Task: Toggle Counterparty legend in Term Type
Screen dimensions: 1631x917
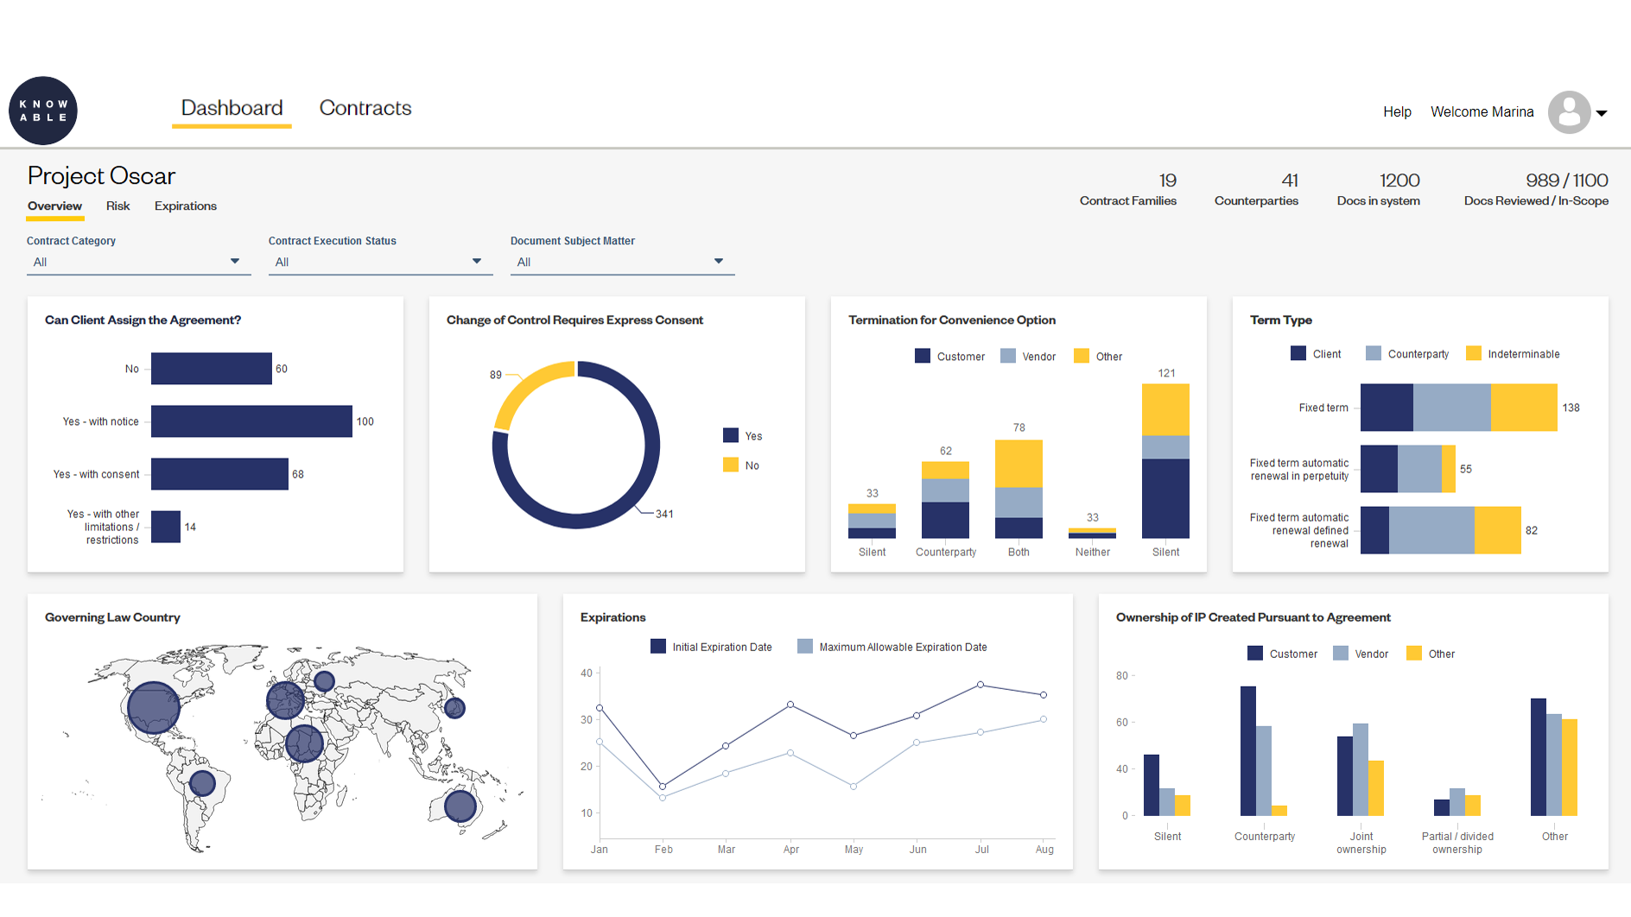Action: coord(1374,353)
